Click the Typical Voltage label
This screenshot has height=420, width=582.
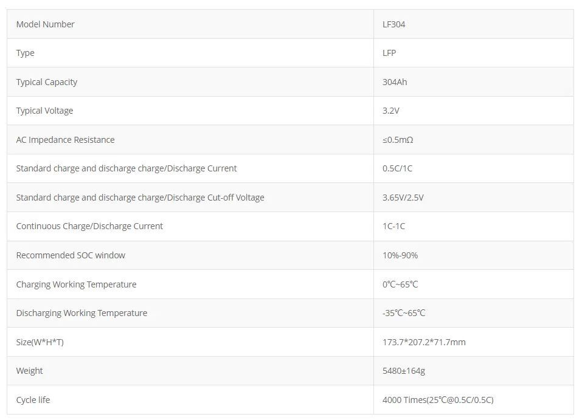coord(44,111)
